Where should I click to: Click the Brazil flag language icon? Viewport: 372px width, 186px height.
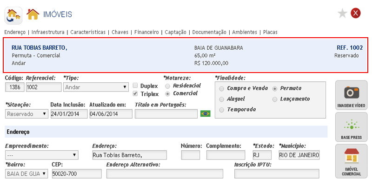coord(205,113)
